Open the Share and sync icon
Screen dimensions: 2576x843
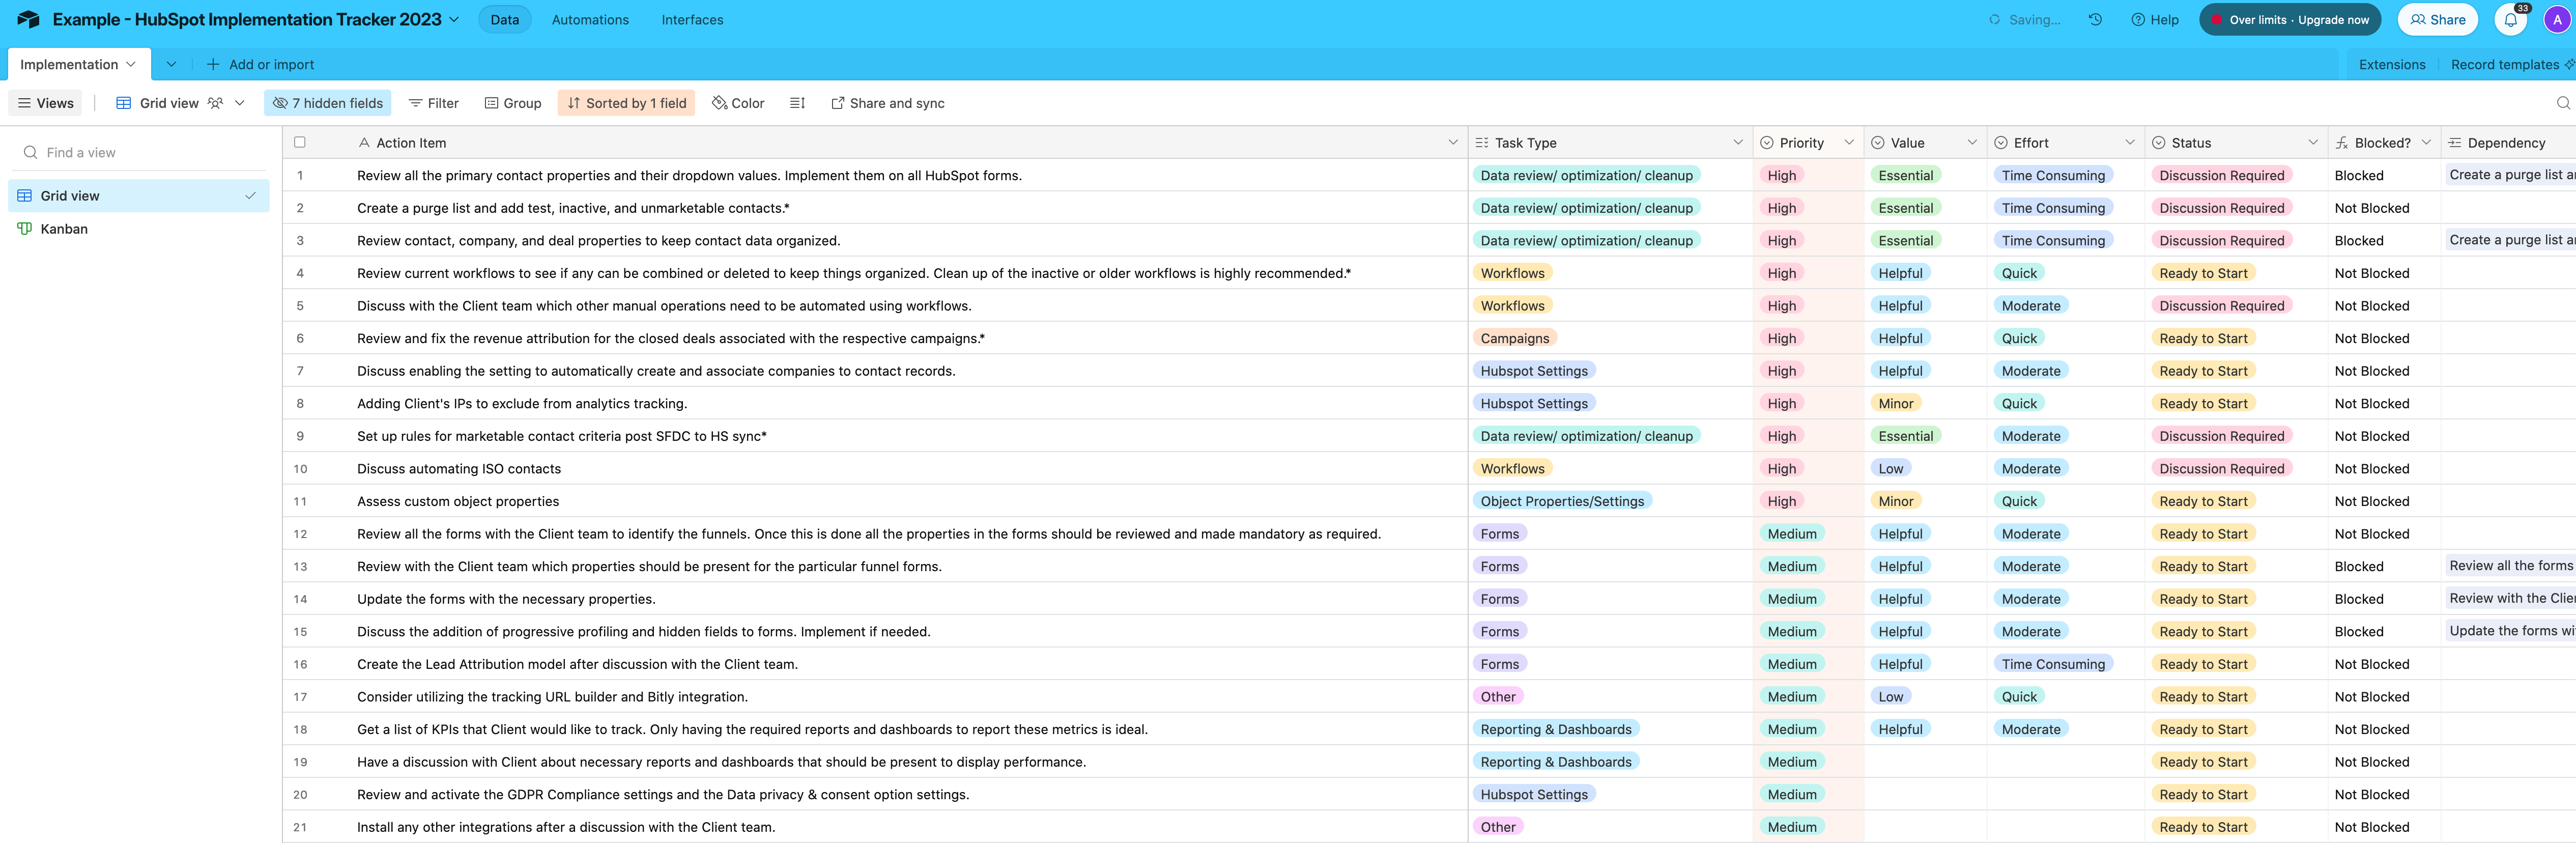838,103
